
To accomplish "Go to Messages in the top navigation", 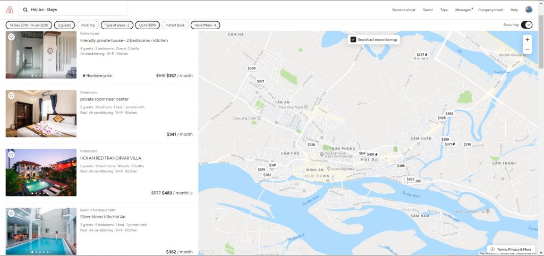I will click(463, 10).
